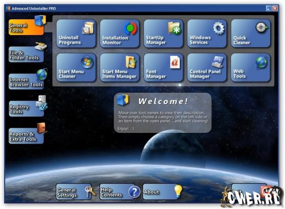Click the Reports & Extra Tools book icon
Viewport: 285px width, 209px height.
(x=41, y=128)
